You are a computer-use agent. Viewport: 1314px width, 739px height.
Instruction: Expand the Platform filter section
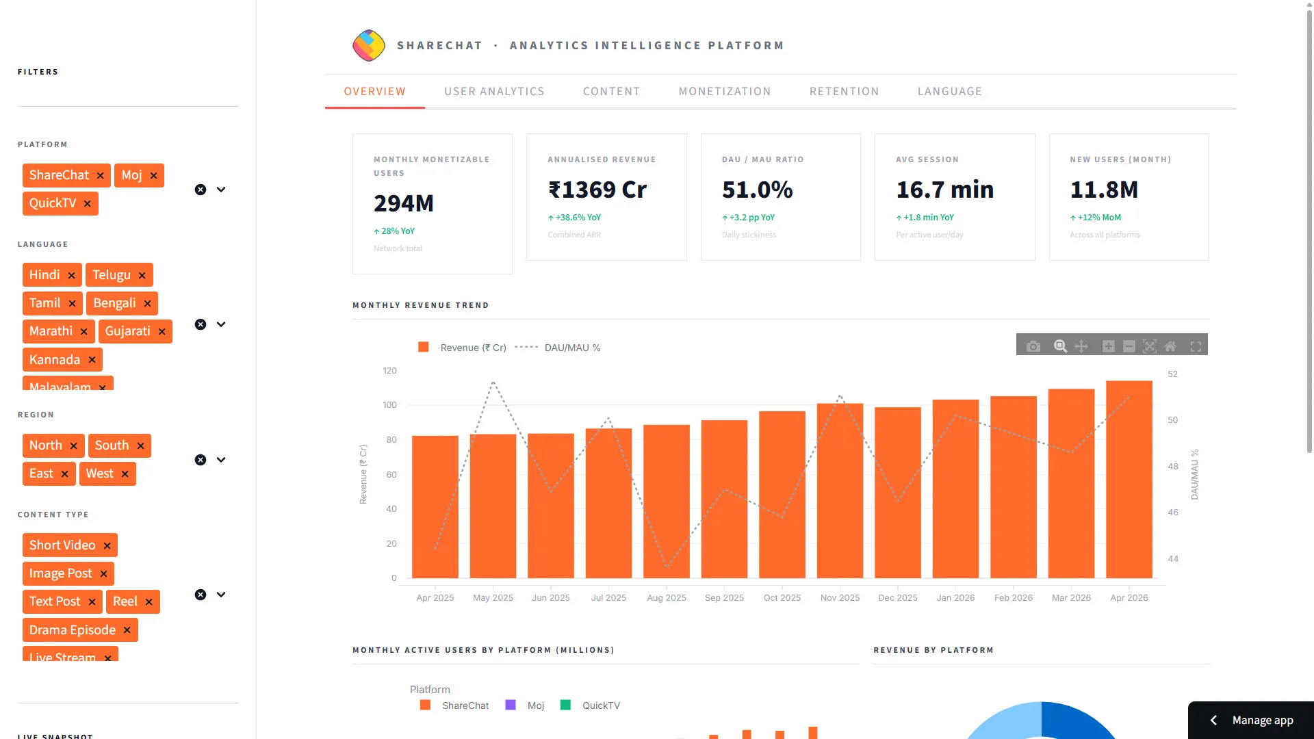[x=220, y=190]
